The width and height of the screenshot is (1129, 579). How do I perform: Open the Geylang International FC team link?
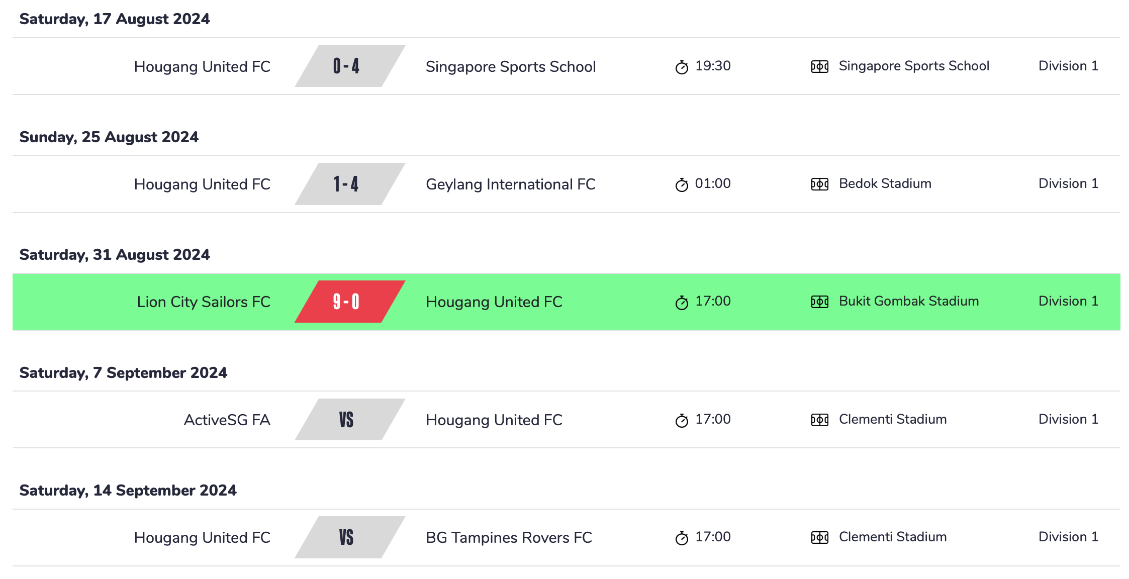pyautogui.click(x=510, y=184)
